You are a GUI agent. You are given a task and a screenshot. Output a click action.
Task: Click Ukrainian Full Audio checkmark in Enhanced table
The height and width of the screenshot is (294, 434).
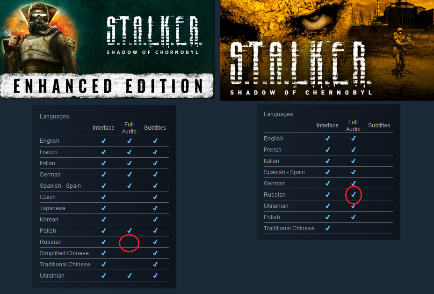coord(129,276)
